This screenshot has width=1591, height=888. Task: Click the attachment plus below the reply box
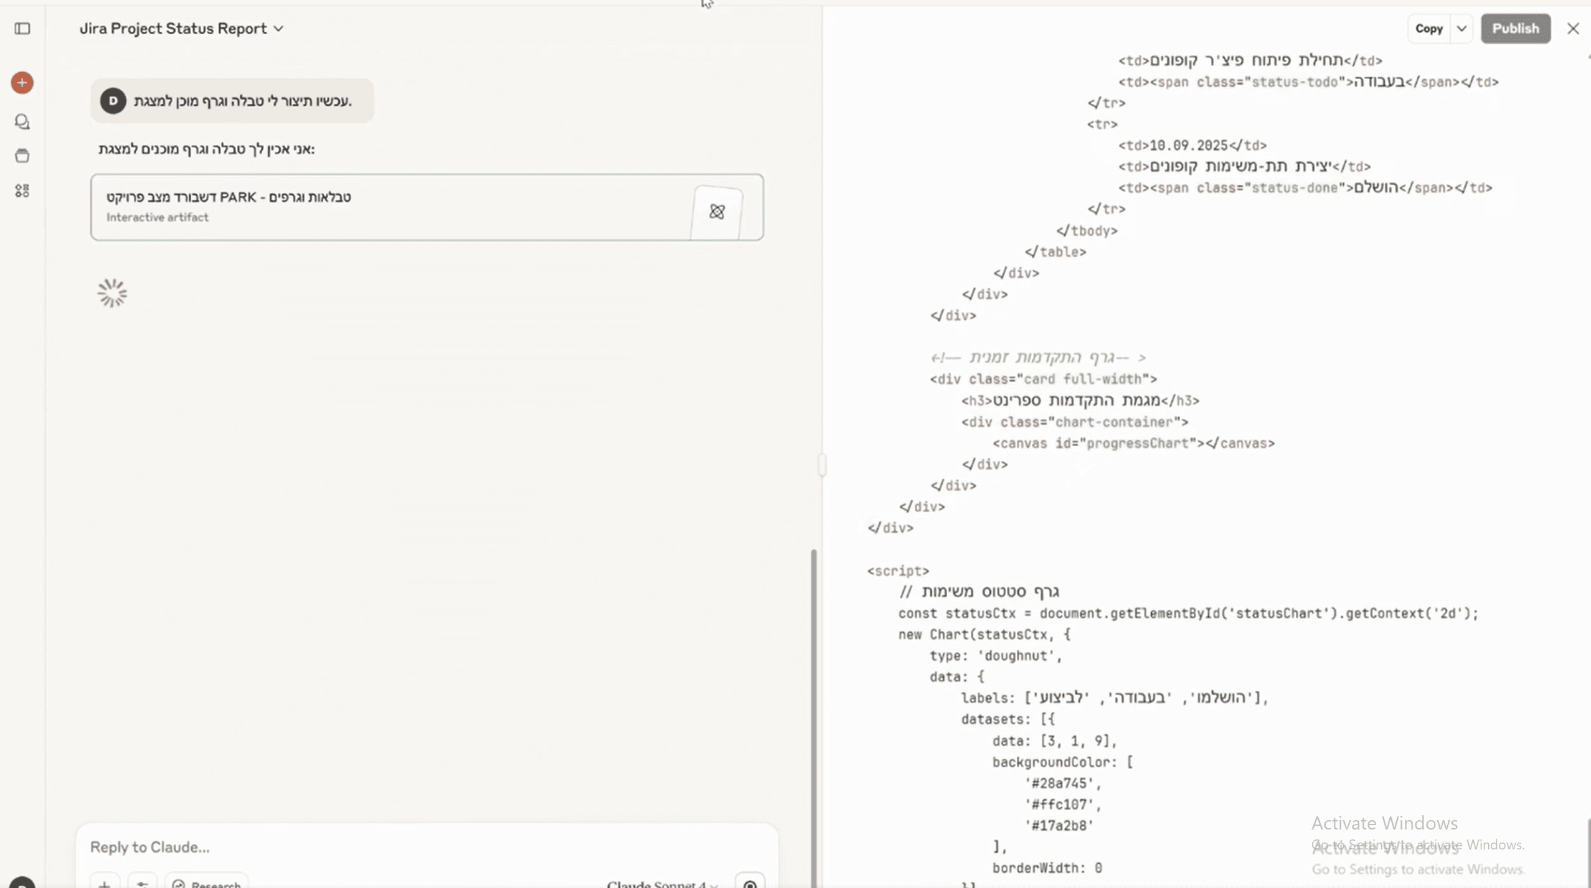105,882
